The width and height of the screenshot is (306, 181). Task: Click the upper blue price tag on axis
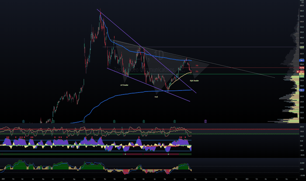pyautogui.click(x=302, y=61)
